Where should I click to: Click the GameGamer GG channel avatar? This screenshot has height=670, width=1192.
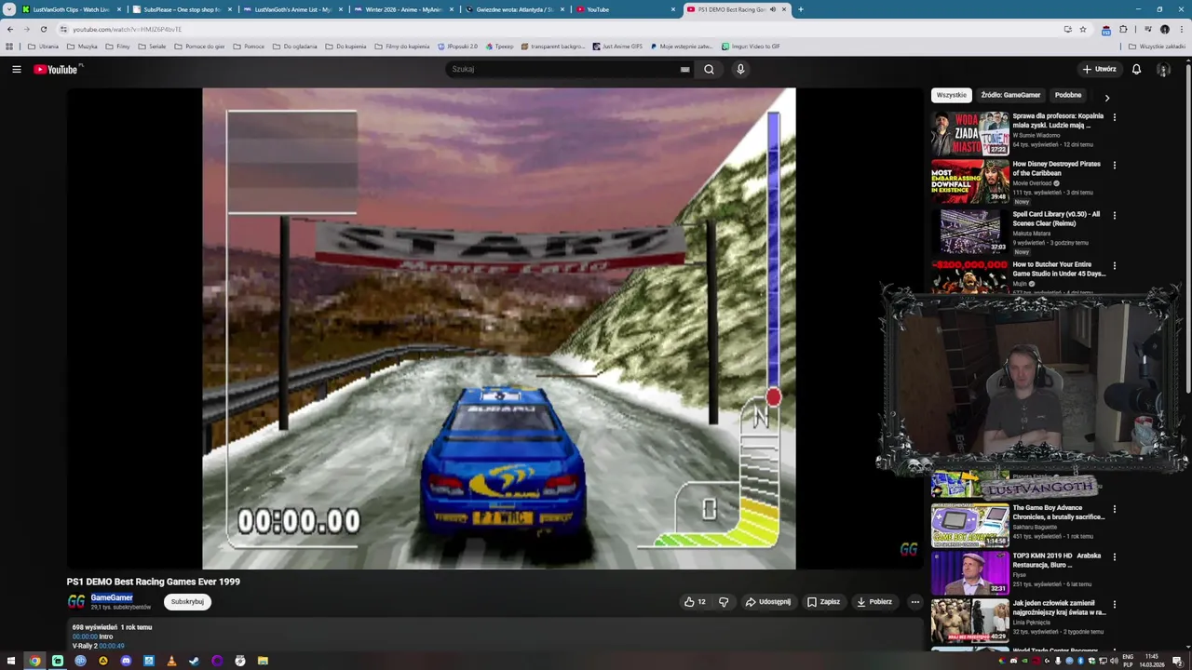pyautogui.click(x=76, y=601)
